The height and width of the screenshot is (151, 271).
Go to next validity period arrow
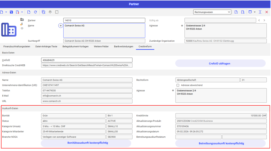point(264,20)
